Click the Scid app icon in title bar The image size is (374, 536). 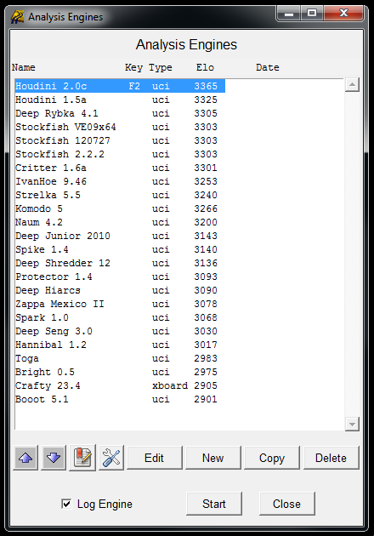click(x=17, y=17)
